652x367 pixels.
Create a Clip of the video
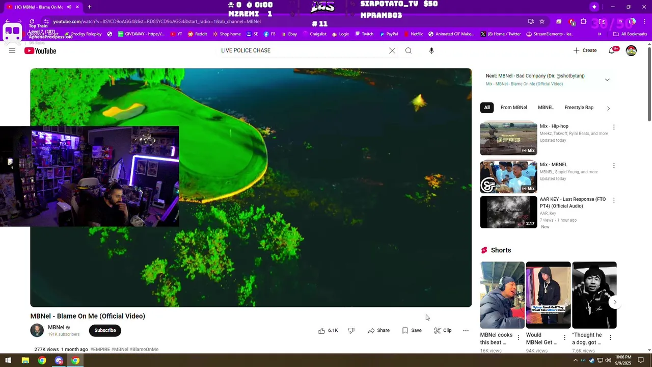click(443, 330)
